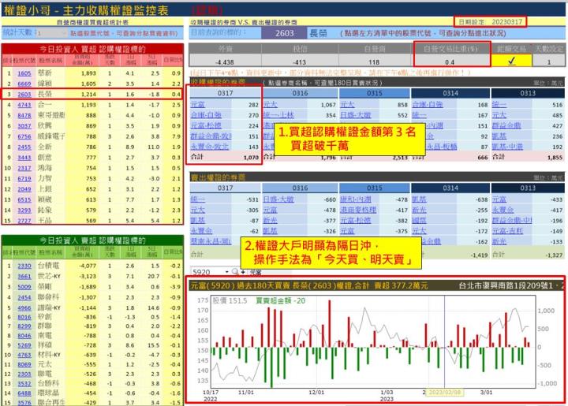
Task: Open stock code 3661 世芯-KY link
Action: tap(24, 276)
